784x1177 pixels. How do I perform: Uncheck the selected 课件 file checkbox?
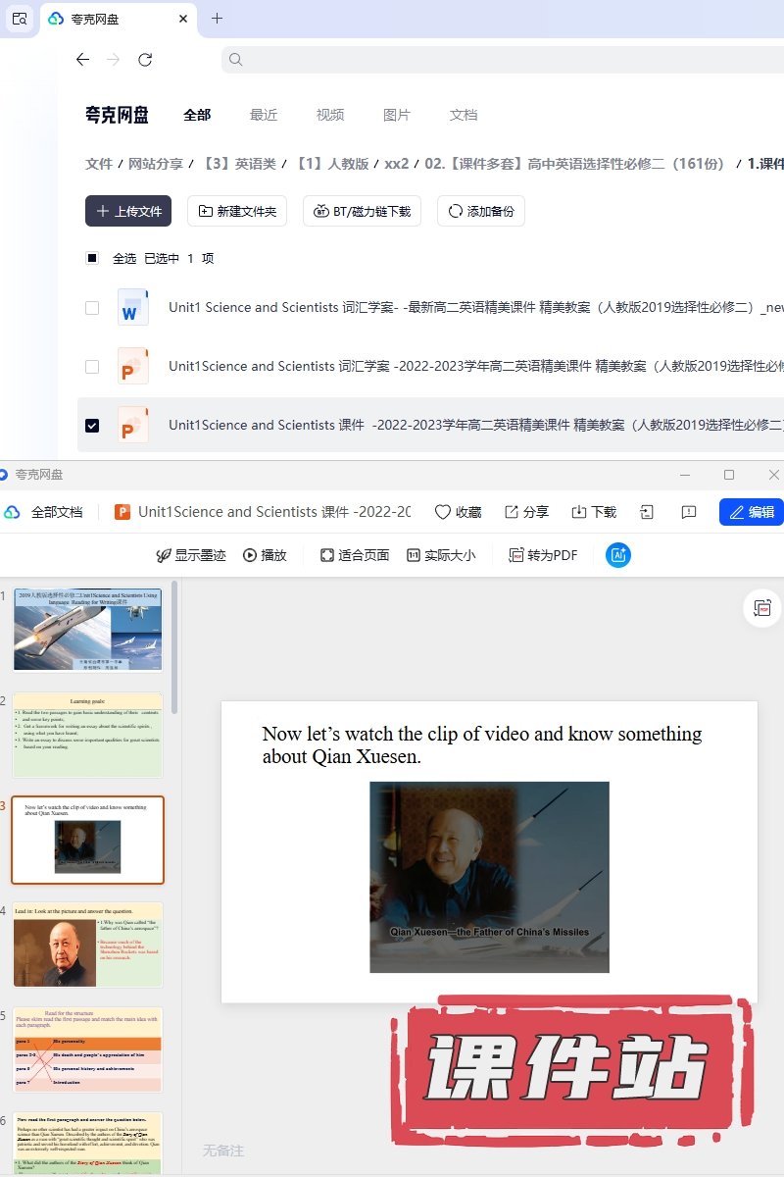[x=92, y=426]
